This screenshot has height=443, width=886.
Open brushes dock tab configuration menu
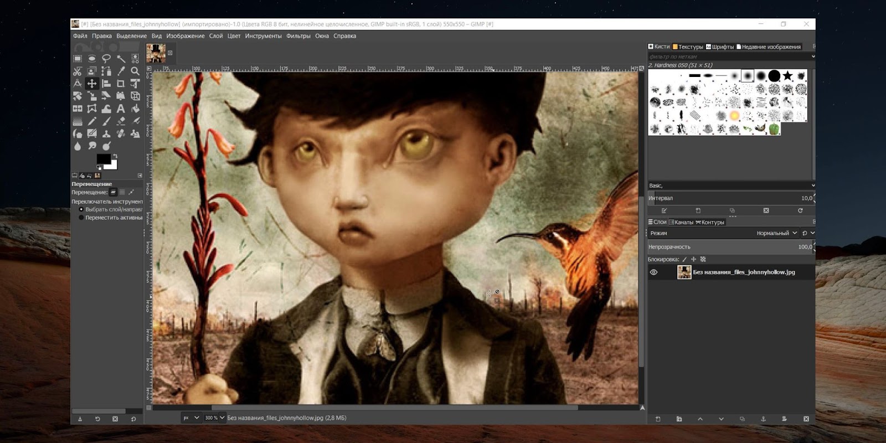click(813, 47)
